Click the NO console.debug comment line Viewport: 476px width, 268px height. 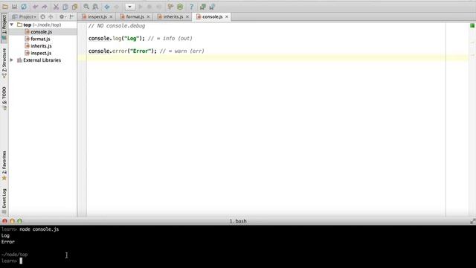(117, 26)
